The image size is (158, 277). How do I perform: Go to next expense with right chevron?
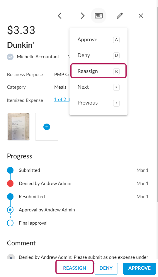(82, 16)
